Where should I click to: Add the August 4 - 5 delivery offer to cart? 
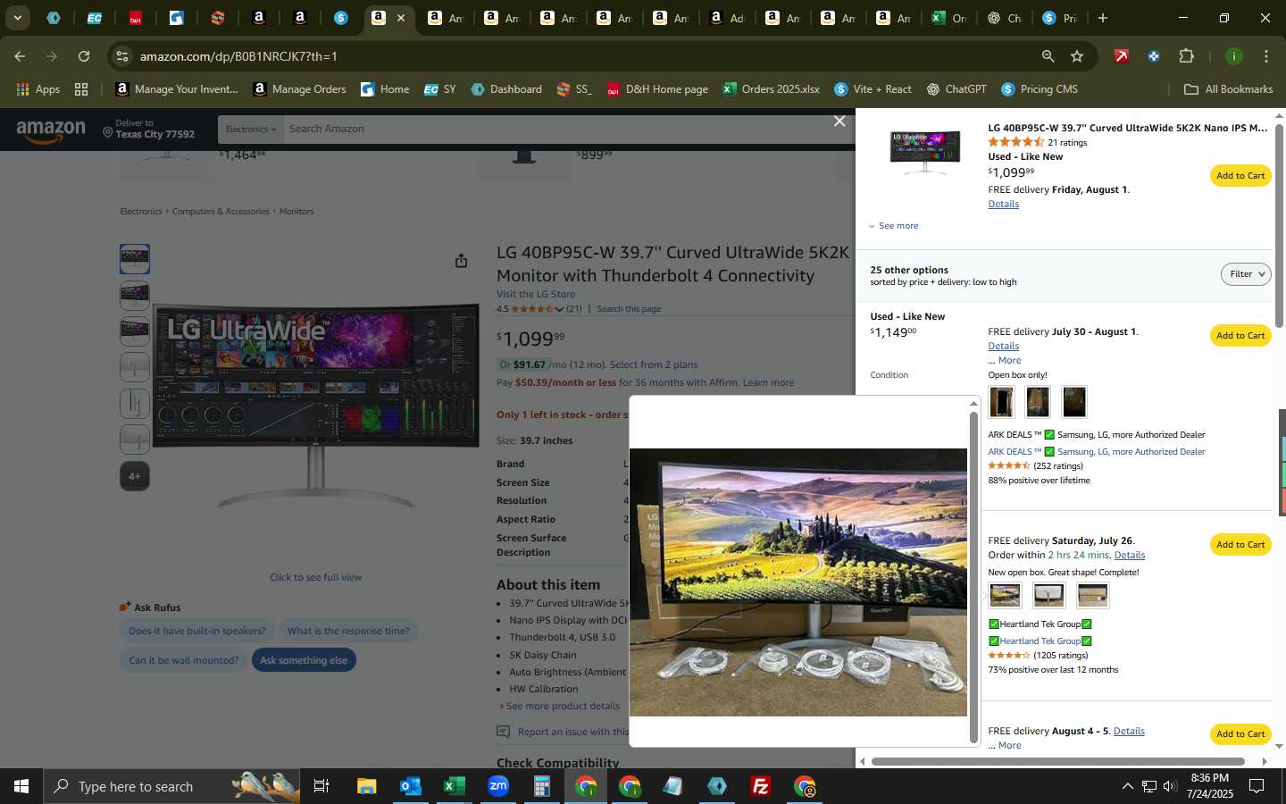coord(1240,734)
